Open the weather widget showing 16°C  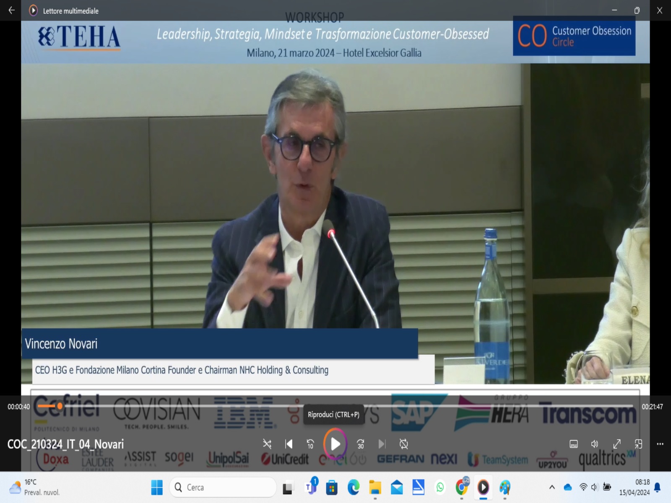(35, 487)
